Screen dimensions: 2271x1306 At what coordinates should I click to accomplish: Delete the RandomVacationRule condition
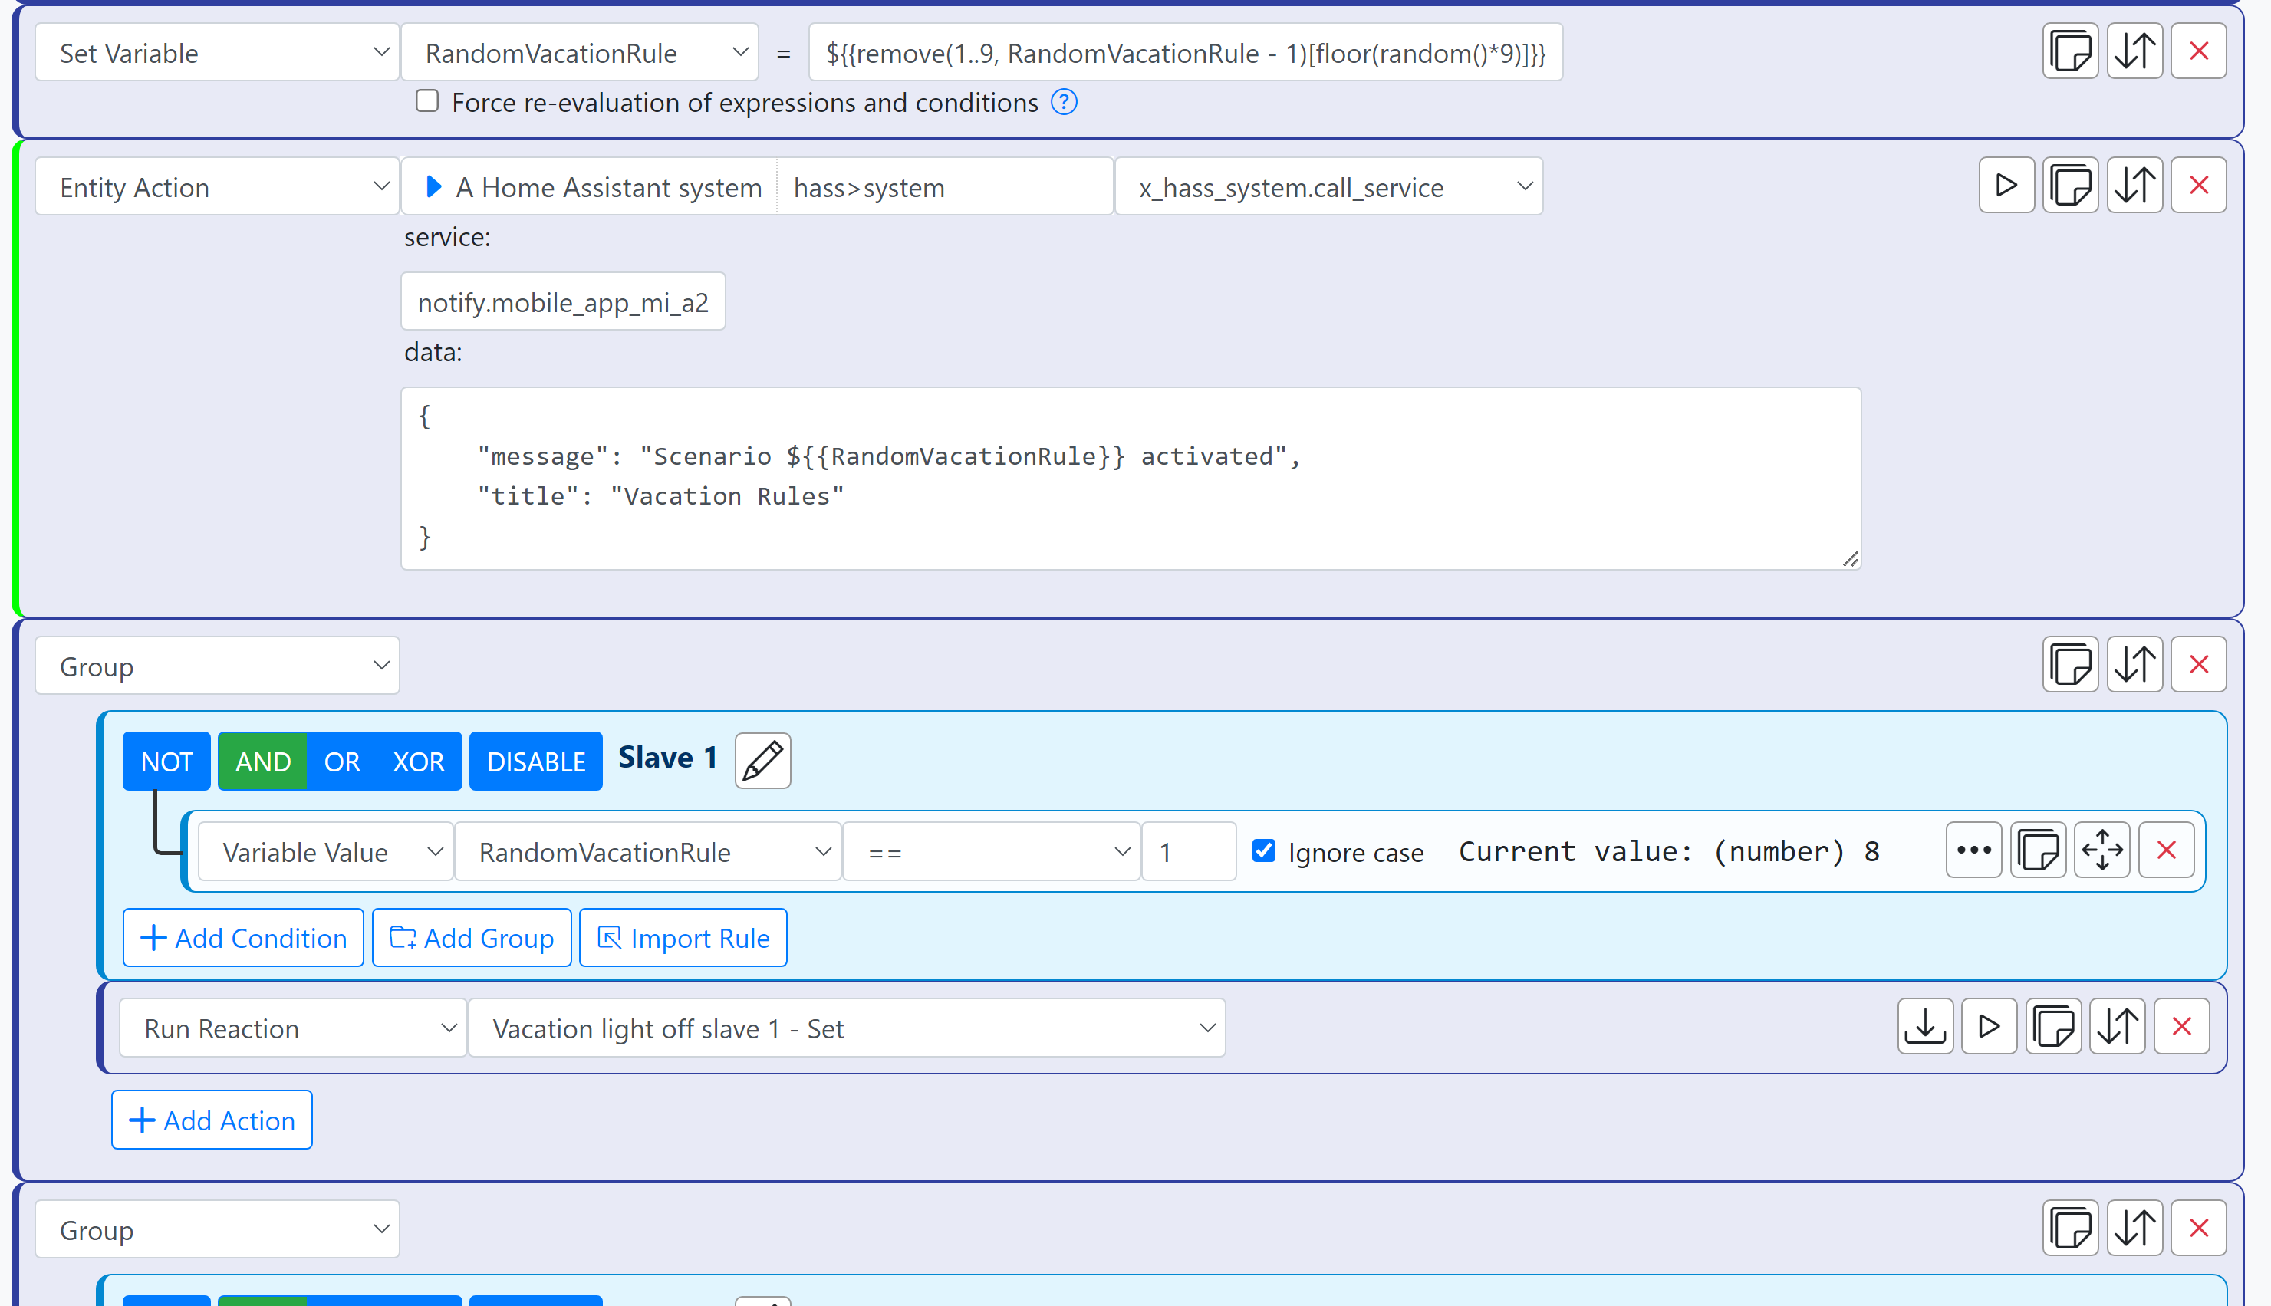(x=2166, y=850)
